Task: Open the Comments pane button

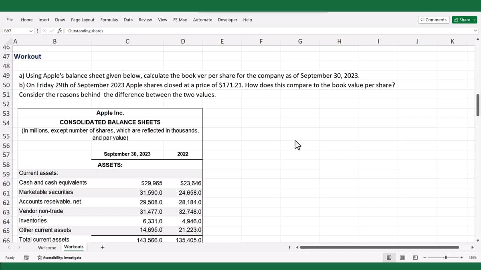Action: tap(433, 20)
